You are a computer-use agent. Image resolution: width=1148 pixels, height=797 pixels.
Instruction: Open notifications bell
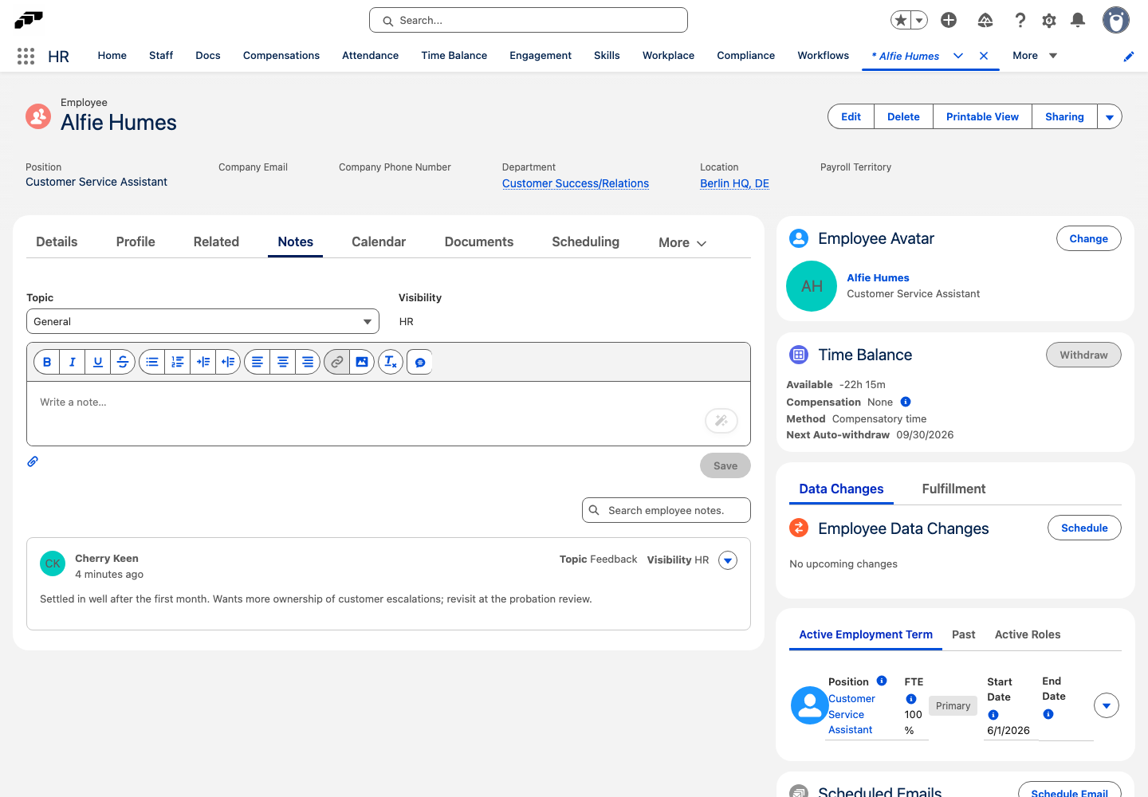(1078, 21)
